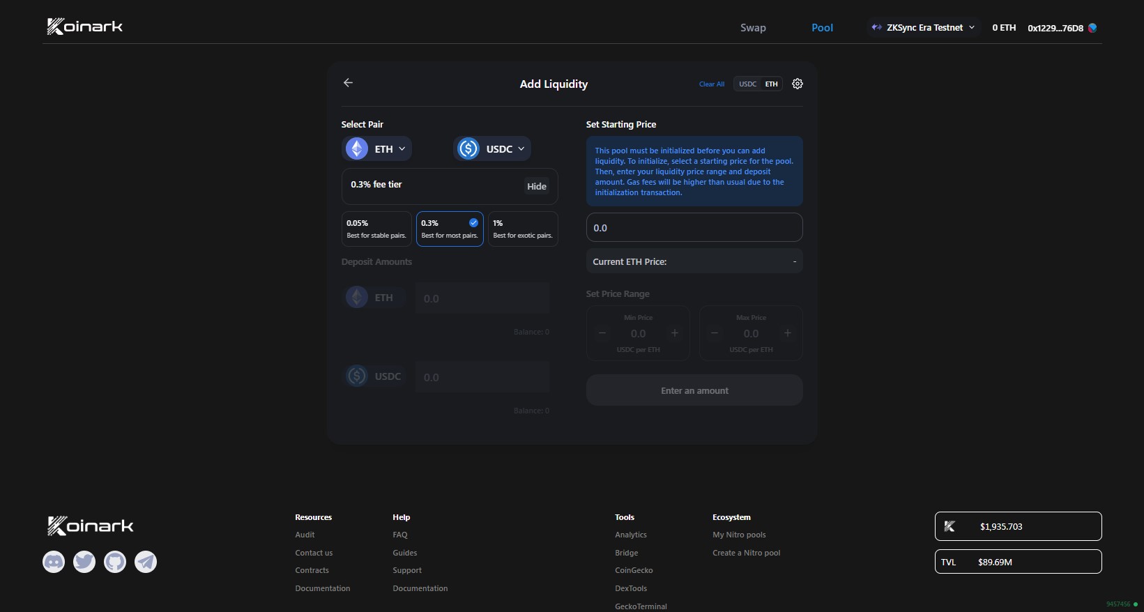Image resolution: width=1144 pixels, height=612 pixels.
Task: Open the Twitter social icon
Action: pyautogui.click(x=84, y=562)
